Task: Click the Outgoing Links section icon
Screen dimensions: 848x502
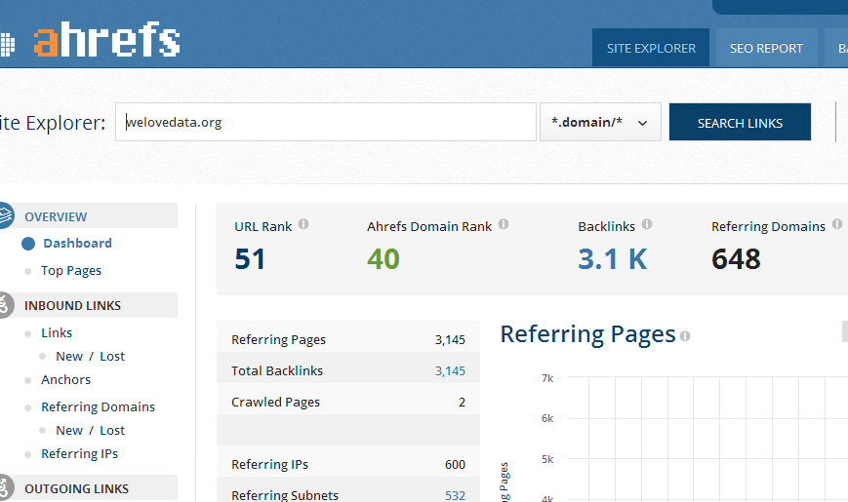Action: tap(6, 488)
